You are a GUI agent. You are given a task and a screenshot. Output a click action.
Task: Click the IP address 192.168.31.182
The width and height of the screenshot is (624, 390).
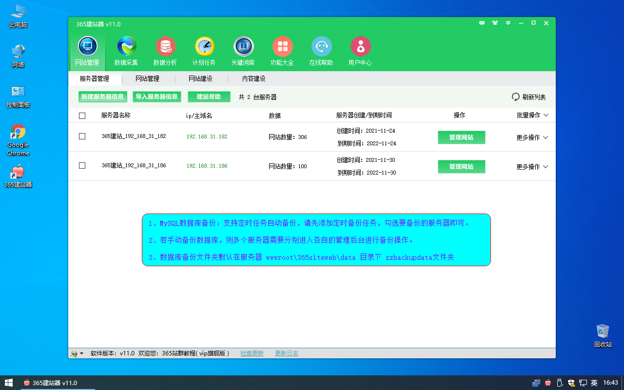click(x=207, y=136)
